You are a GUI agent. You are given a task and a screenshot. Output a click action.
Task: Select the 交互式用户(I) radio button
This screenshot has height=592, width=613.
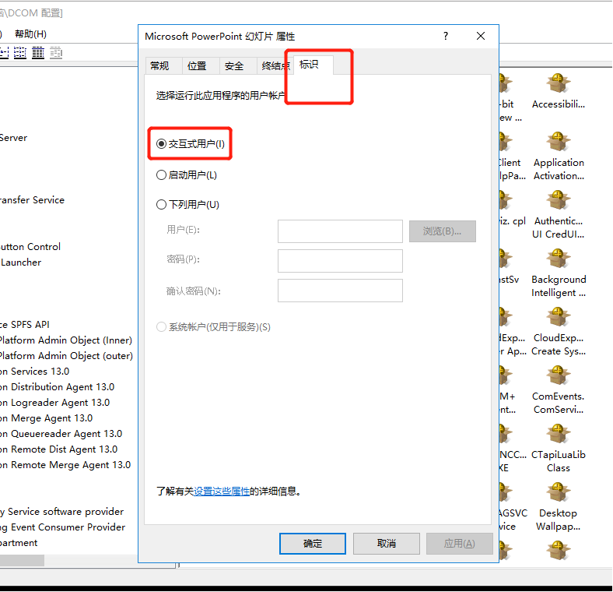point(162,143)
